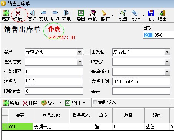Open the 客户 dropdown arrow
The width and height of the screenshot is (174, 140).
point(80,52)
